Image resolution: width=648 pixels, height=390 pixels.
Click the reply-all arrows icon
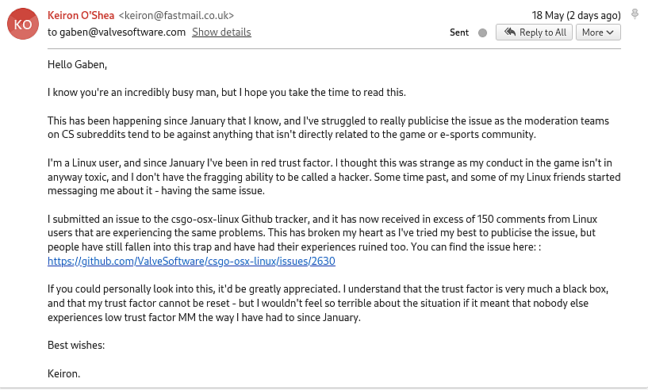(510, 32)
